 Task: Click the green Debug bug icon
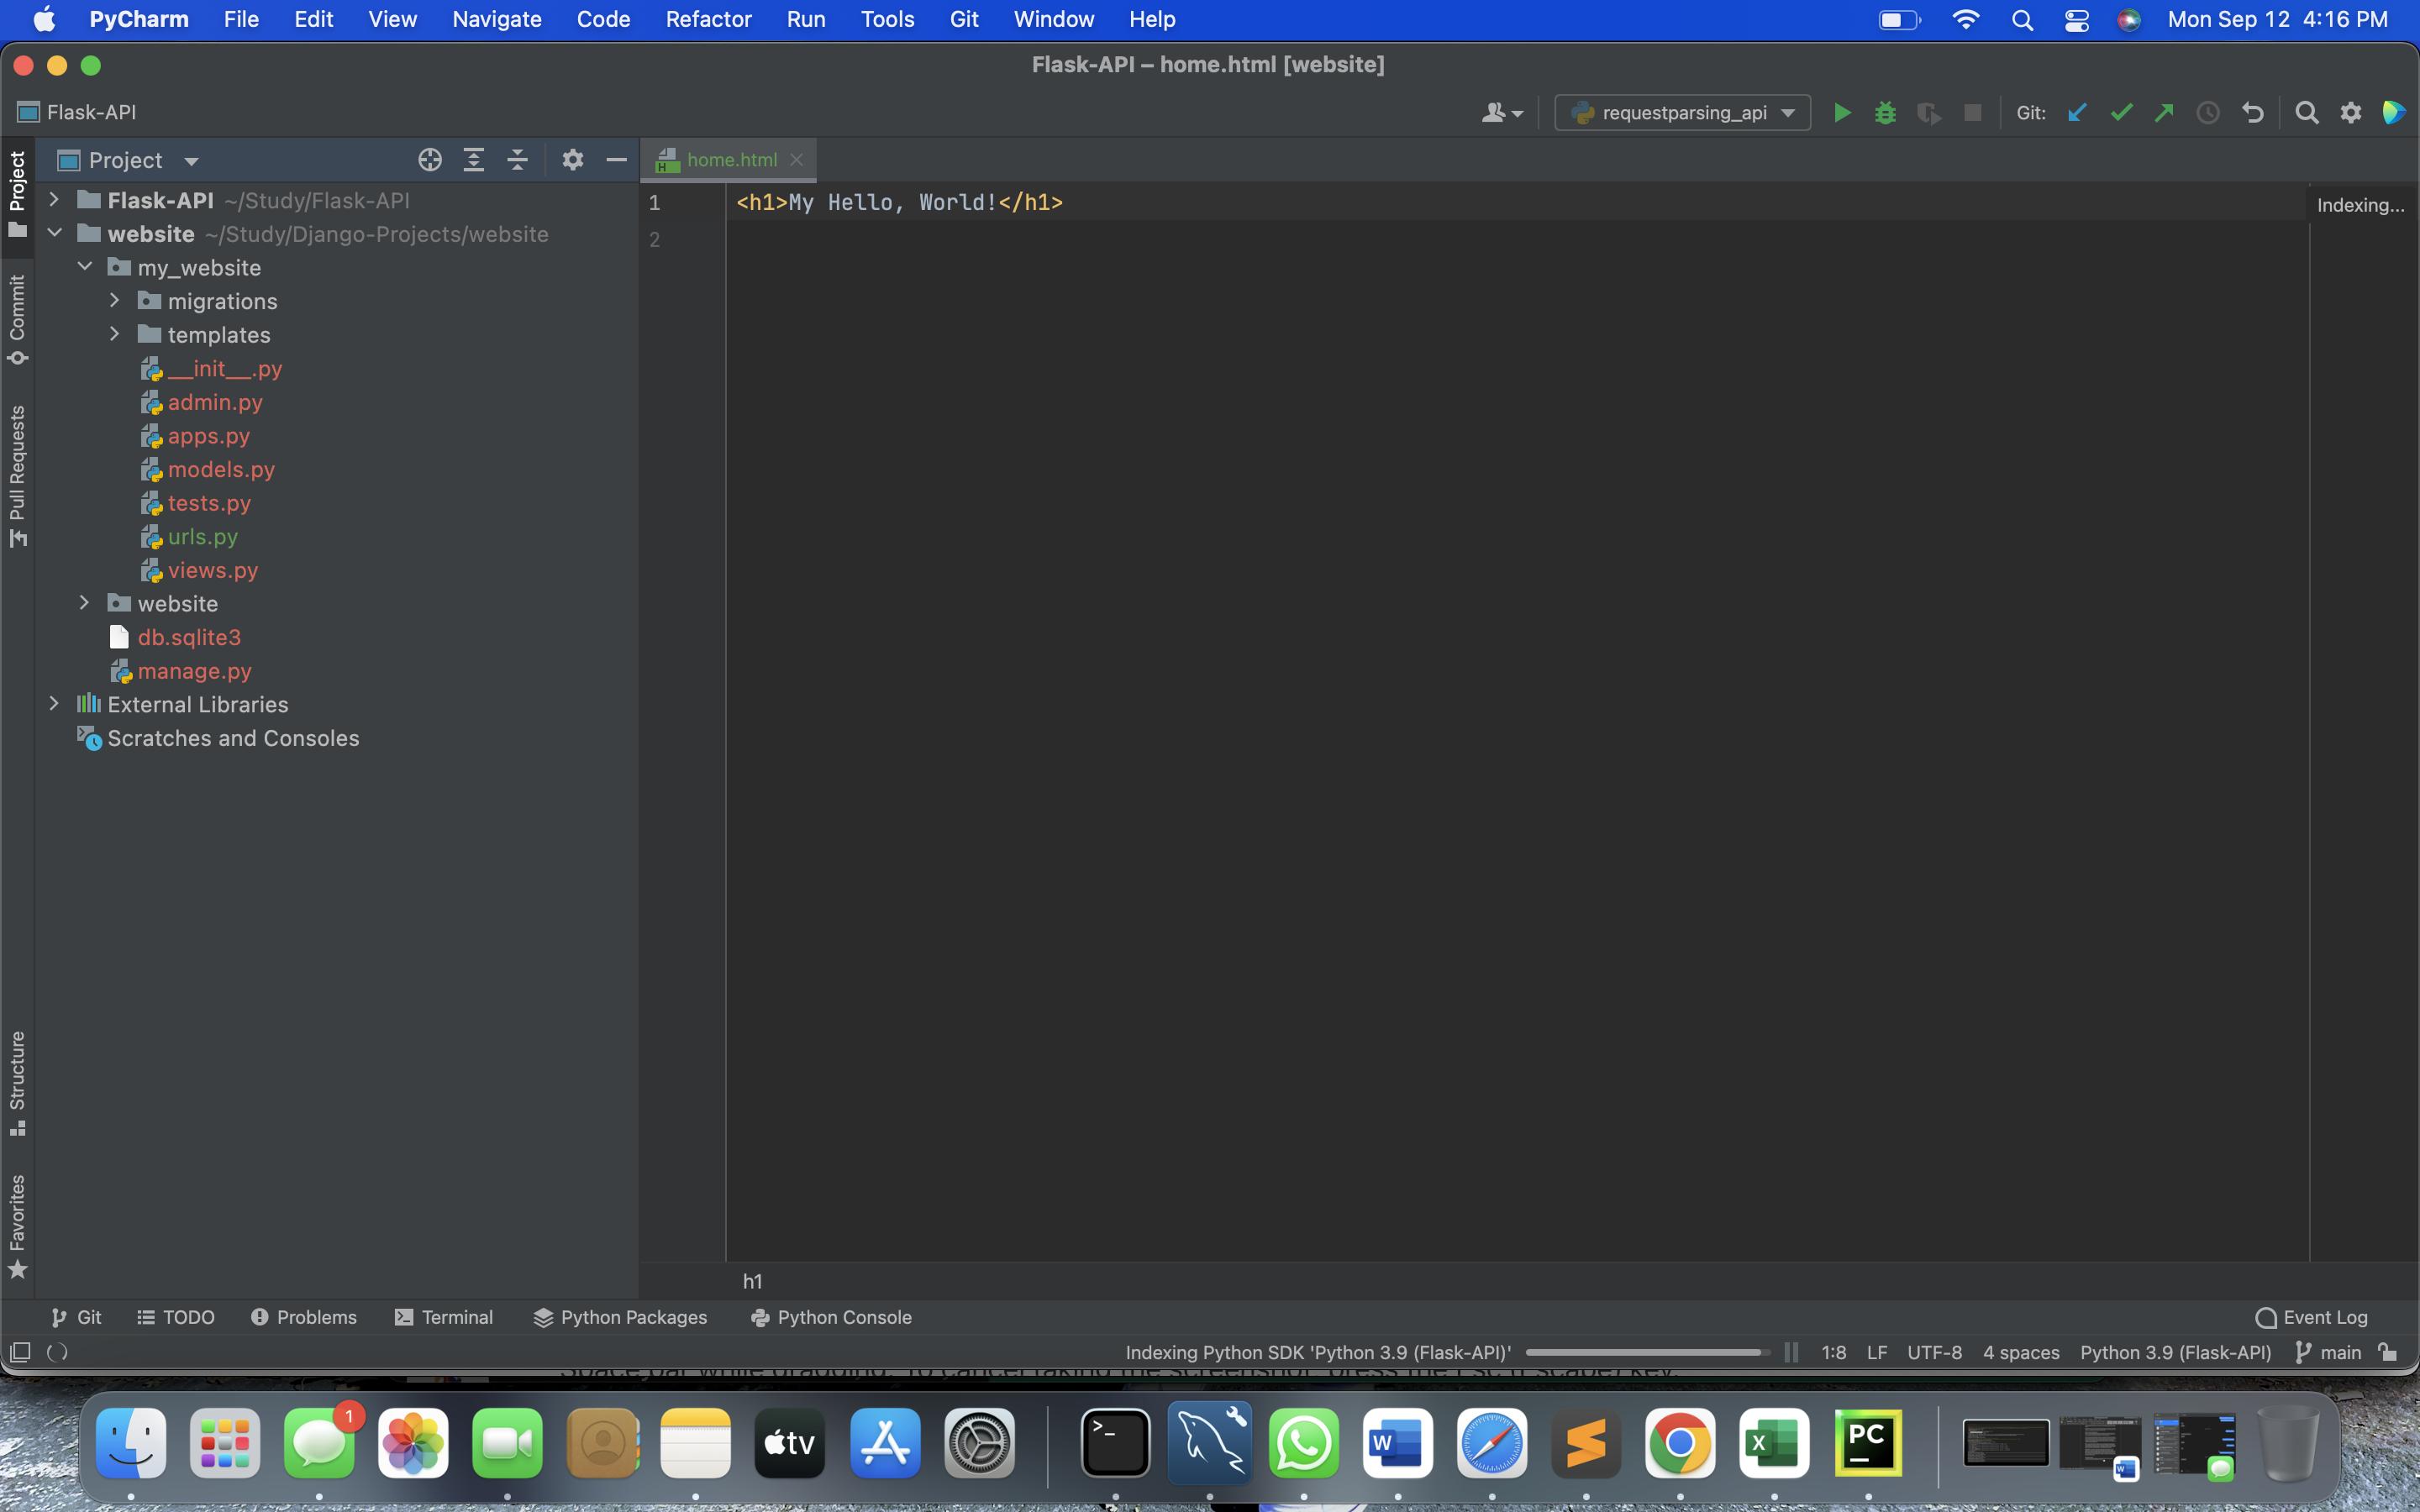[x=1885, y=113]
